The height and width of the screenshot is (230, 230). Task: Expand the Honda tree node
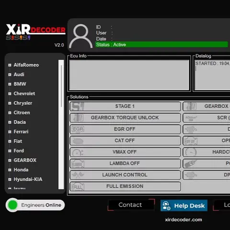[10, 170]
